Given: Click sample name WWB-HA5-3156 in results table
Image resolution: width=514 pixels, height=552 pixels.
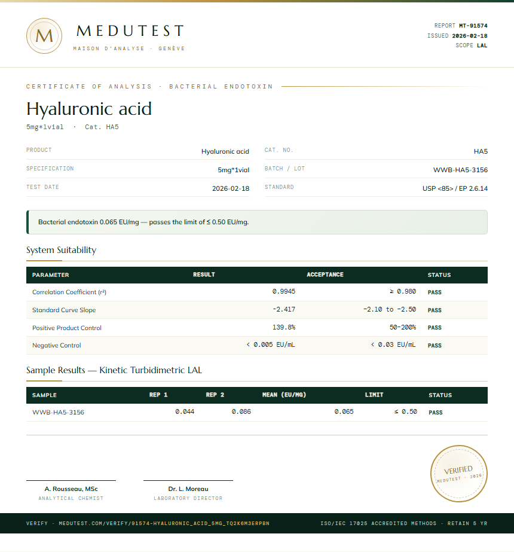Looking at the screenshot, I should (59, 412).
